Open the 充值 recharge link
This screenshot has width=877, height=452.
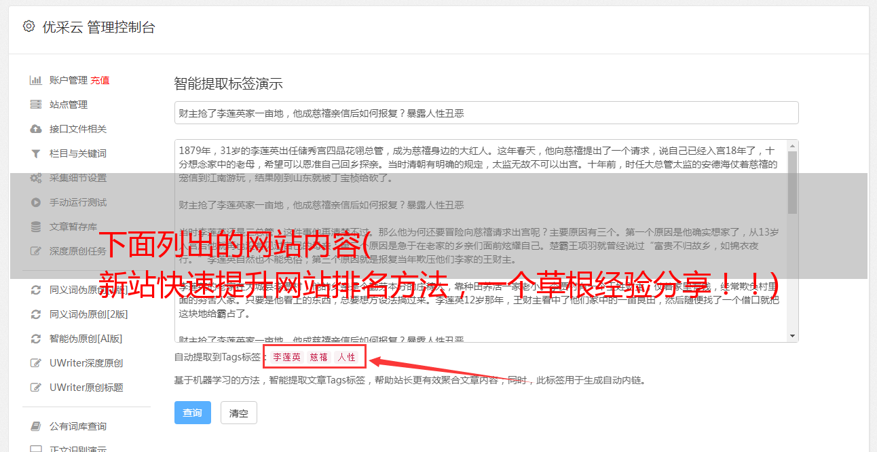[100, 80]
